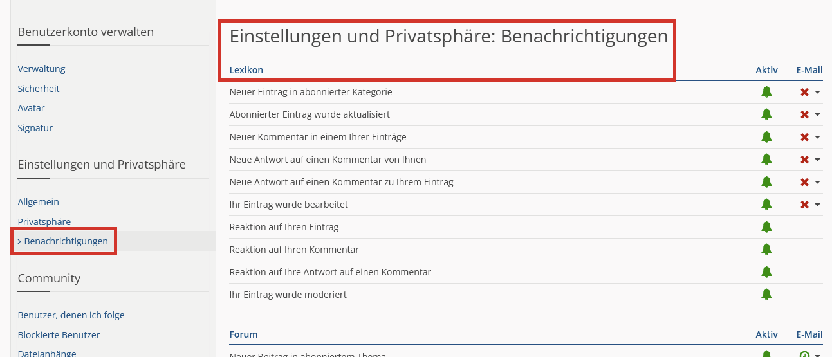Open email dropdown for 'Neue Antwort auf einen Kommentar zu Ihrem Eintrag'

[817, 182]
